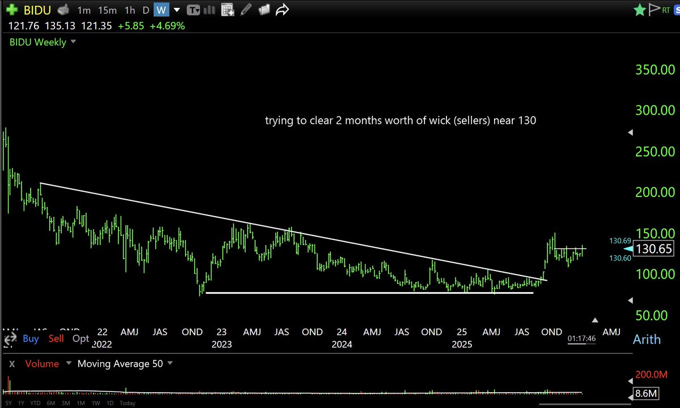The image size is (680, 408).
Task: Open the Moving Average 50 dropdown
Action: (169, 363)
